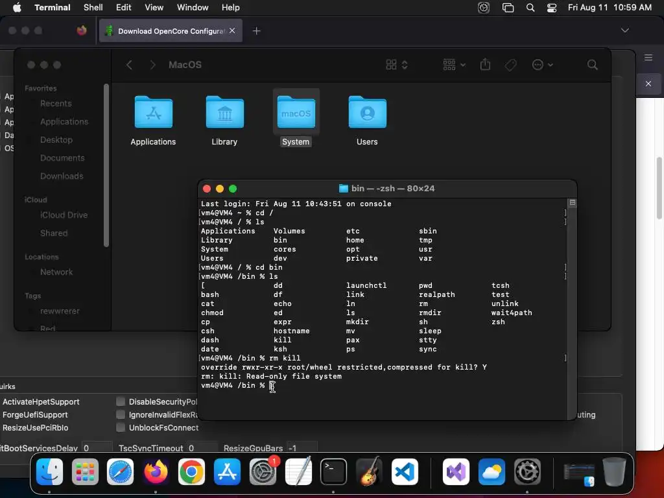Viewport: 664px width, 498px height.
Task: Launch Firefox from the Dock
Action: pyautogui.click(x=156, y=471)
